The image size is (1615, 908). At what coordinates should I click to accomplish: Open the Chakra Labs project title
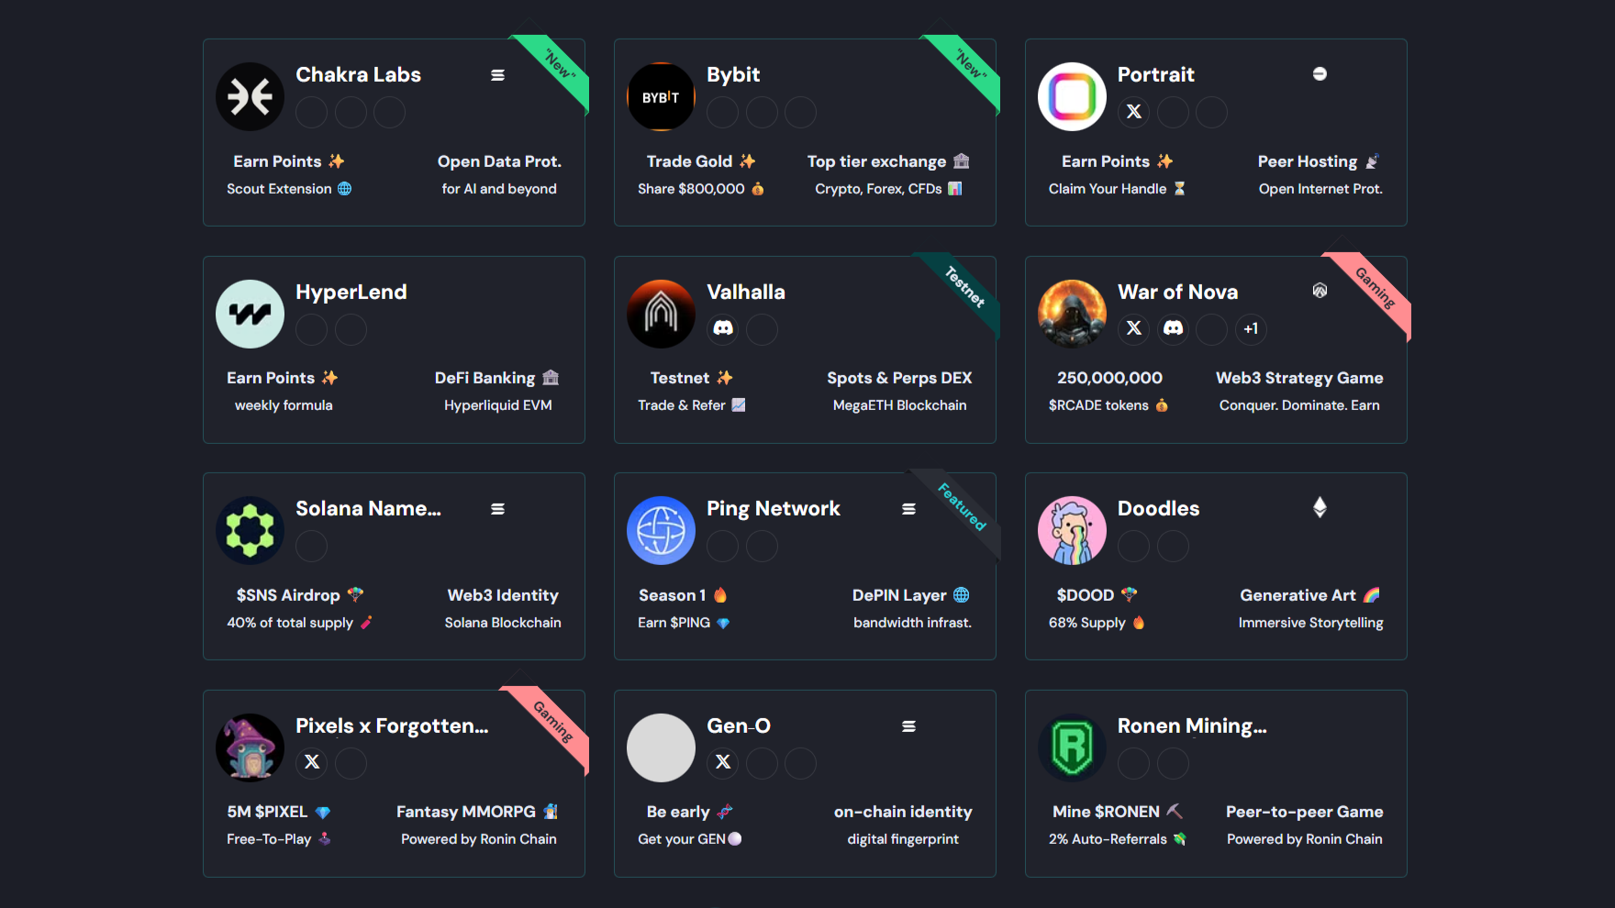click(x=358, y=75)
